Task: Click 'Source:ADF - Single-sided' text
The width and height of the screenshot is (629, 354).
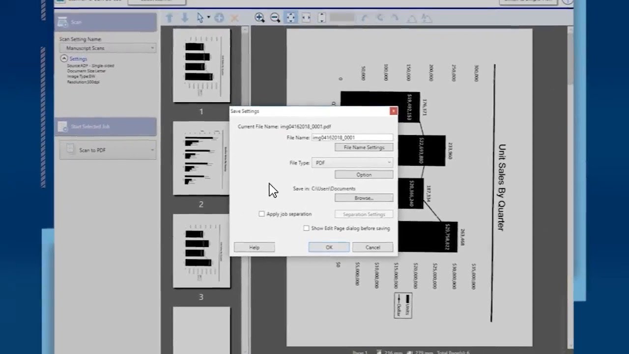Action: pos(91,65)
